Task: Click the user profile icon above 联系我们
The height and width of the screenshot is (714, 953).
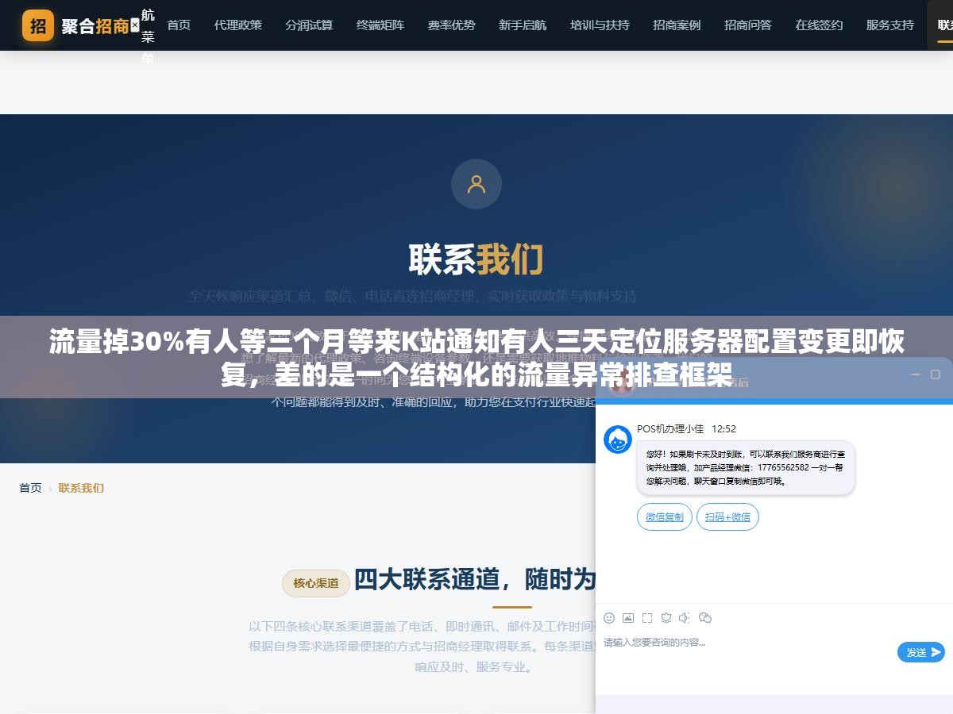Action: coord(476,184)
